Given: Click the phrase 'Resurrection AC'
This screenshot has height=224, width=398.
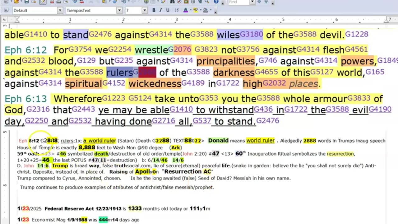Looking at the screenshot, I should pos(187,171).
